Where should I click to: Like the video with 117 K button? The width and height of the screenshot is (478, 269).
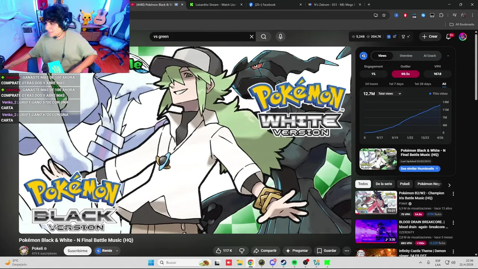(x=224, y=251)
